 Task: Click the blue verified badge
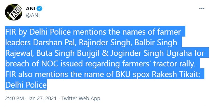click(39, 9)
